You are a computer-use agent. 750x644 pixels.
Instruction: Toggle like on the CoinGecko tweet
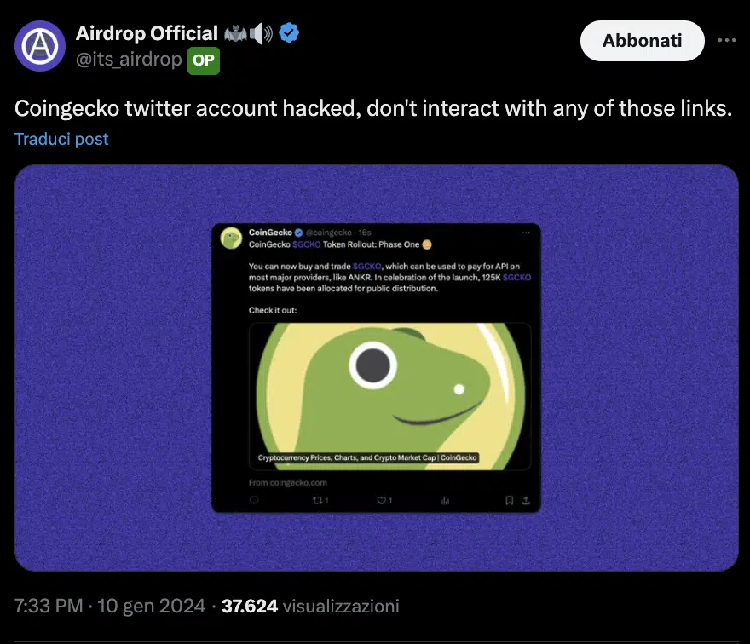tap(384, 501)
